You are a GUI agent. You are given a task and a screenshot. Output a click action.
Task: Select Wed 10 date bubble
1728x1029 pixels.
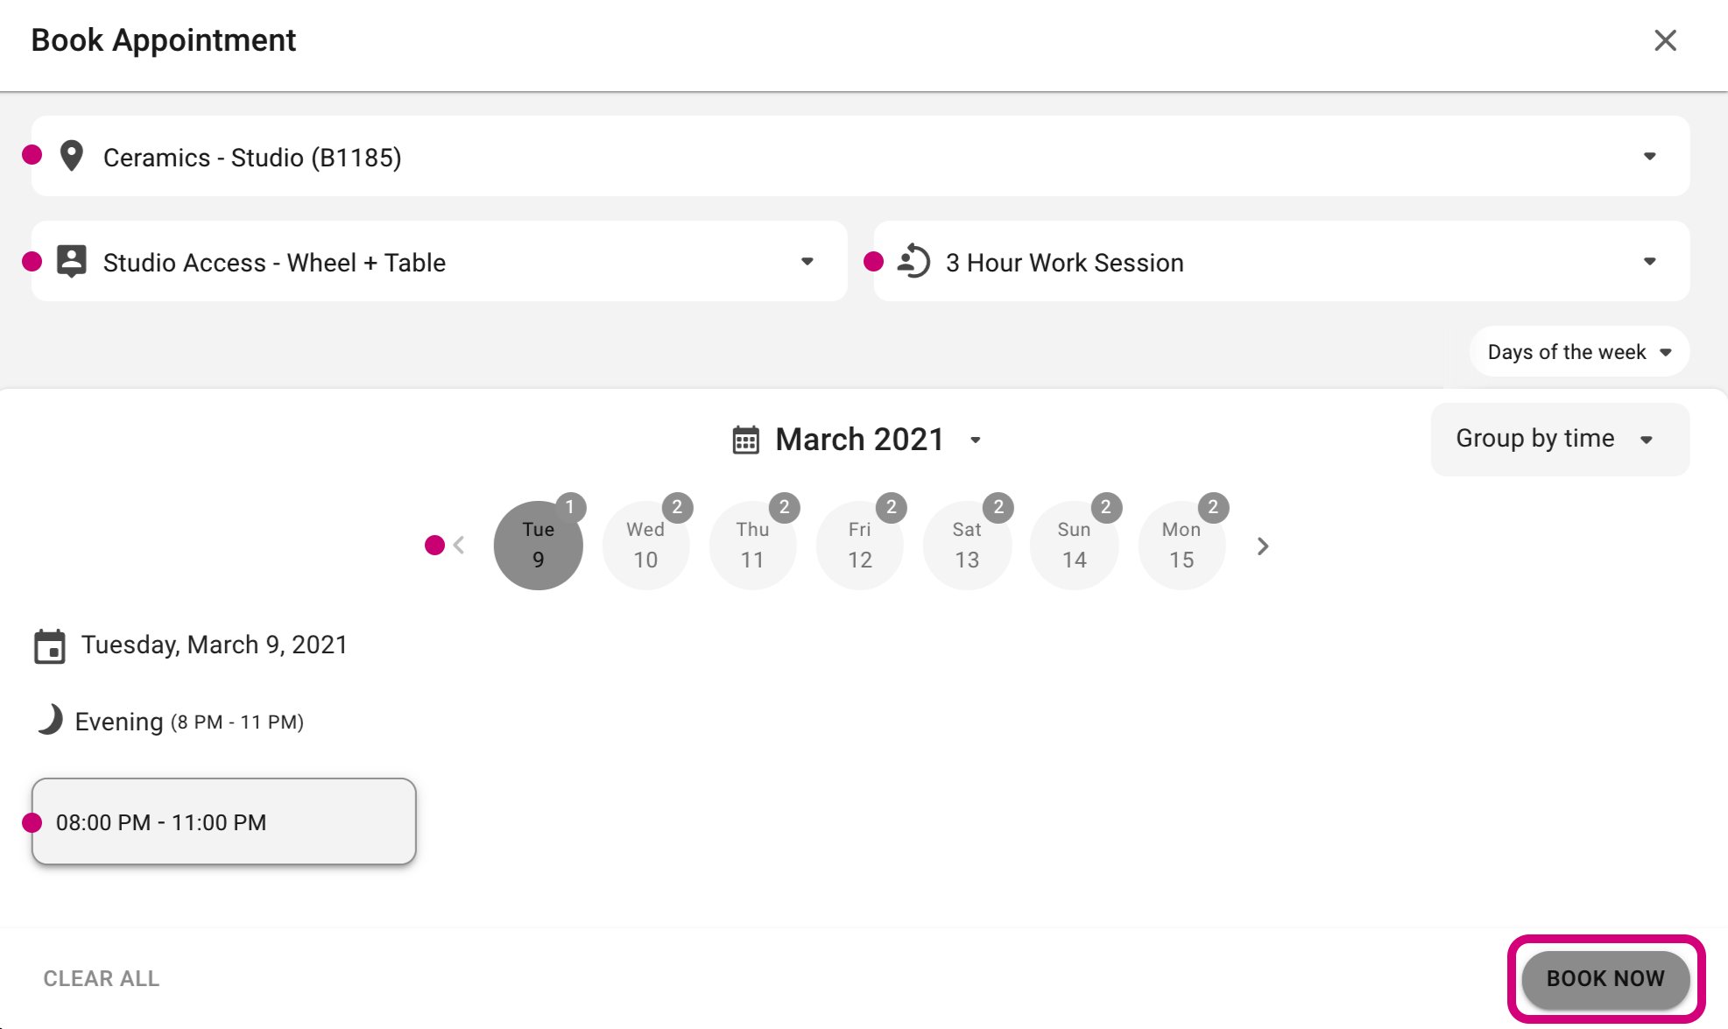tap(645, 546)
